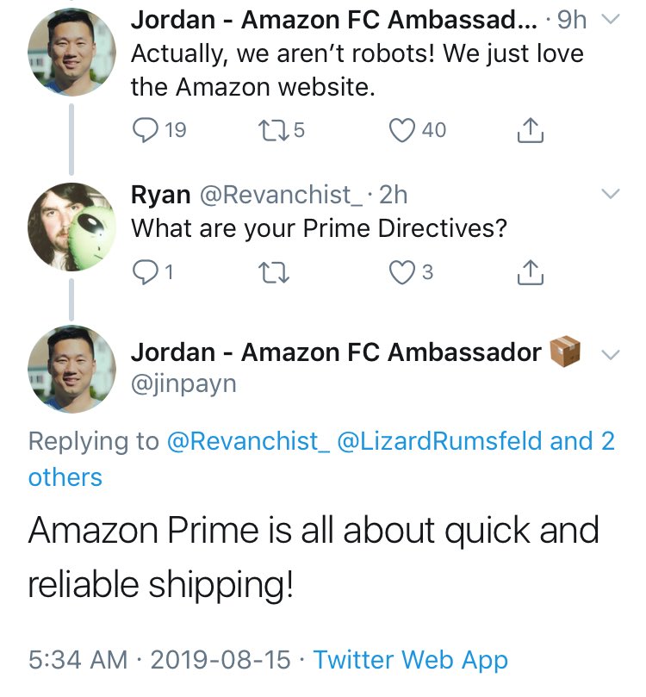Expand the menu chevron on Ryan's tweet
The height and width of the screenshot is (697, 646).
coord(610,195)
